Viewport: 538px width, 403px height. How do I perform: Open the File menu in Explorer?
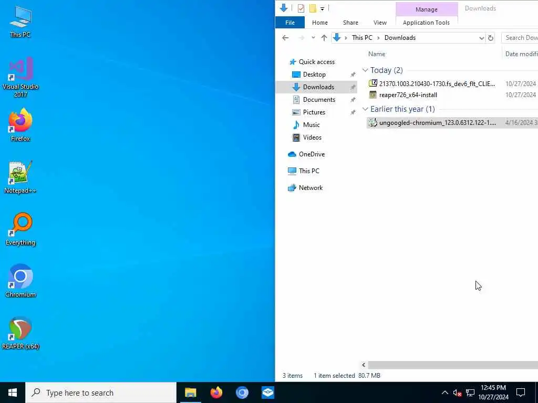(x=290, y=23)
